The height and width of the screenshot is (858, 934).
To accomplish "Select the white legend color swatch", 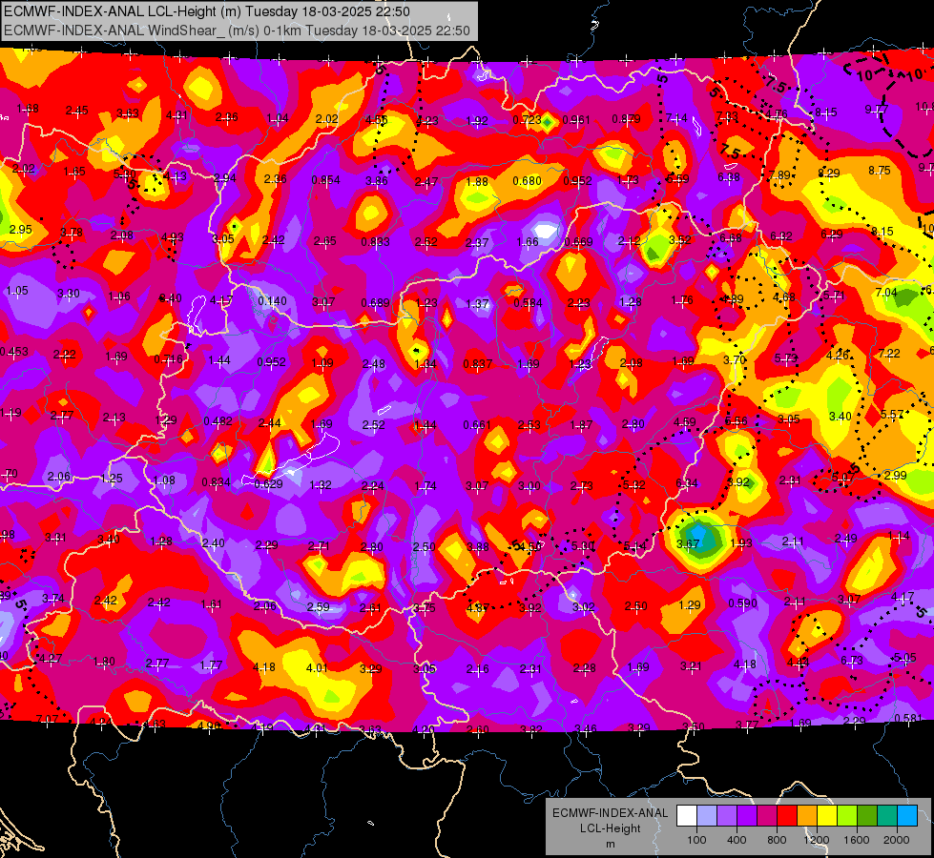I will (x=687, y=816).
